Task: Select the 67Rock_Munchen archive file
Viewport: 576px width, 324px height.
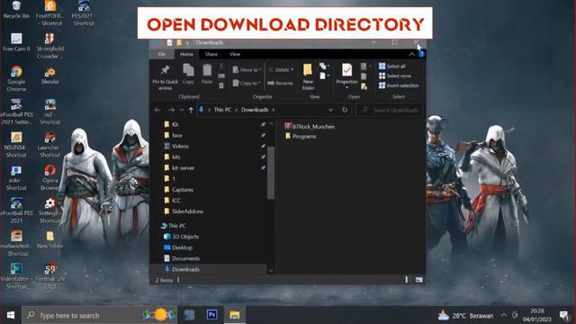Action: 310,126
